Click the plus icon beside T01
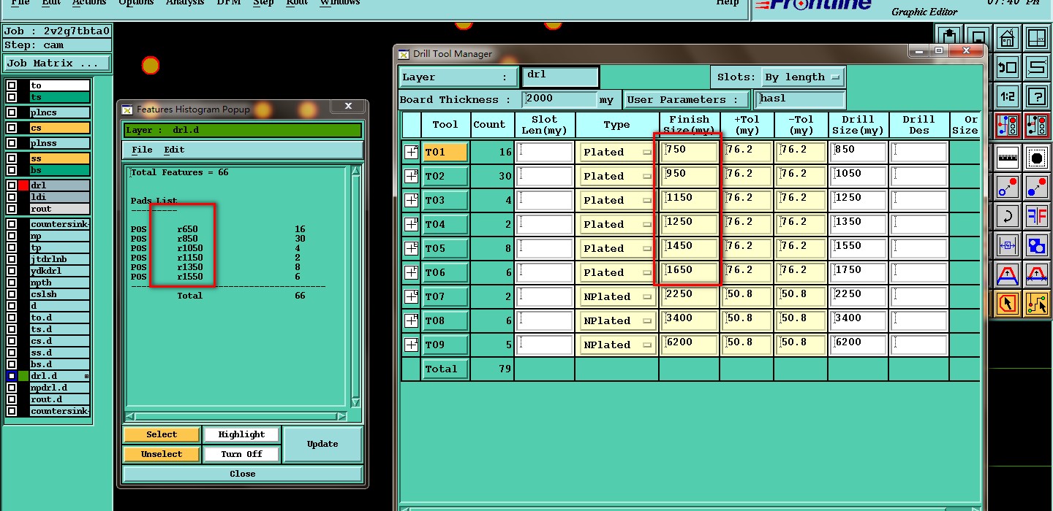The image size is (1053, 511). click(411, 152)
